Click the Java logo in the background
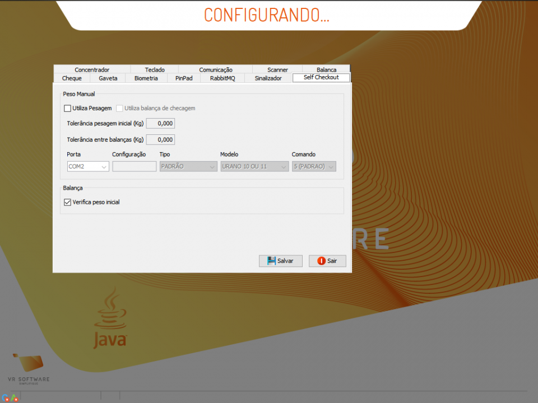This screenshot has width=538, height=403. [110, 318]
